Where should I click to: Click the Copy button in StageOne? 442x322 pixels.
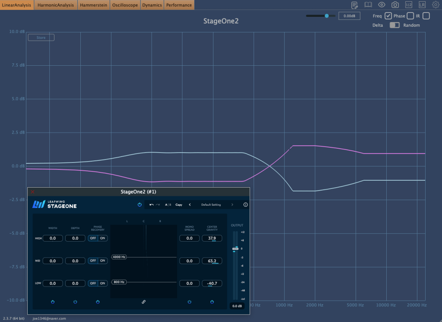[x=179, y=204]
